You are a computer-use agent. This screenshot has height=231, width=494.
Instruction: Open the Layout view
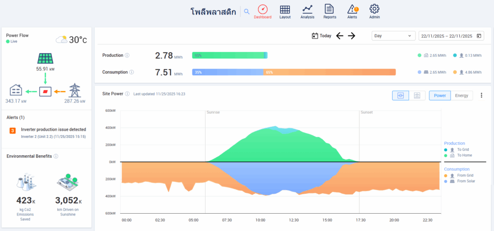pyautogui.click(x=285, y=11)
